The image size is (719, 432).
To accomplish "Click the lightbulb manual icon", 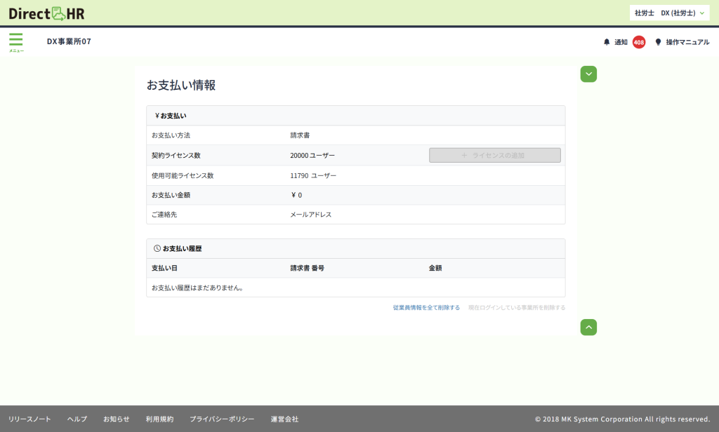I will pos(658,42).
